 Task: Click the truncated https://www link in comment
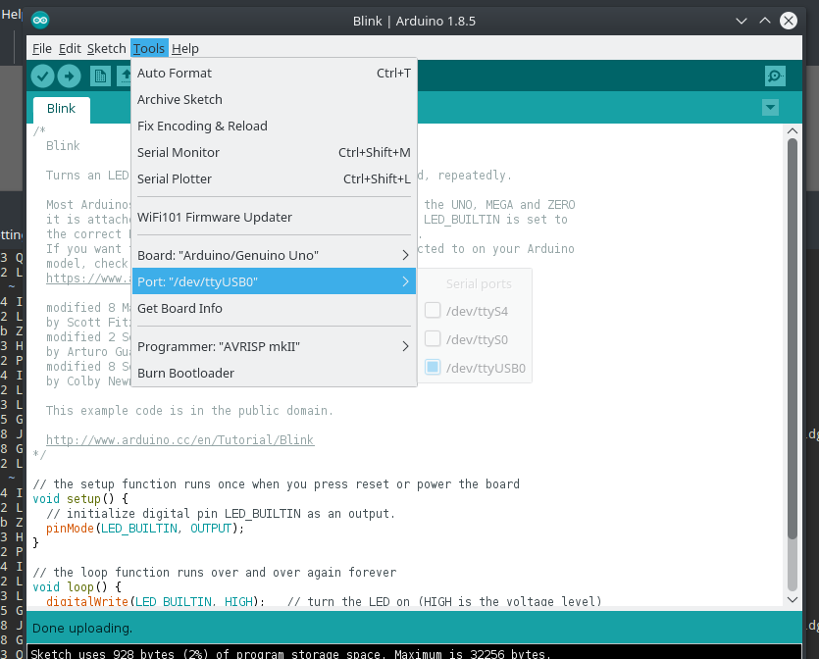pos(87,278)
